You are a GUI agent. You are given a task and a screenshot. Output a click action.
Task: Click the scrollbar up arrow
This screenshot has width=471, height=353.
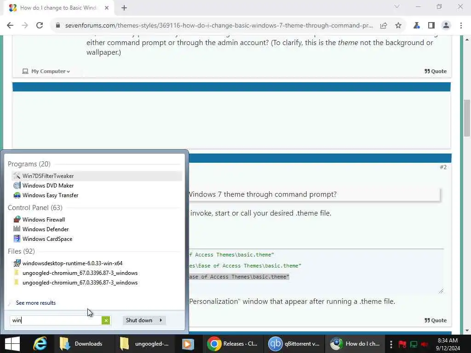click(467, 40)
